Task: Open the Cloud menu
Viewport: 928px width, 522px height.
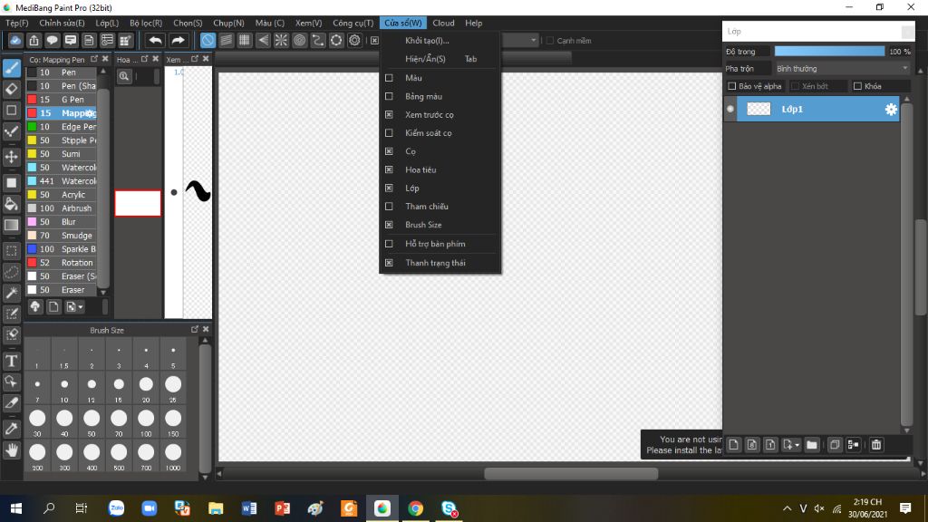Action: [x=443, y=23]
